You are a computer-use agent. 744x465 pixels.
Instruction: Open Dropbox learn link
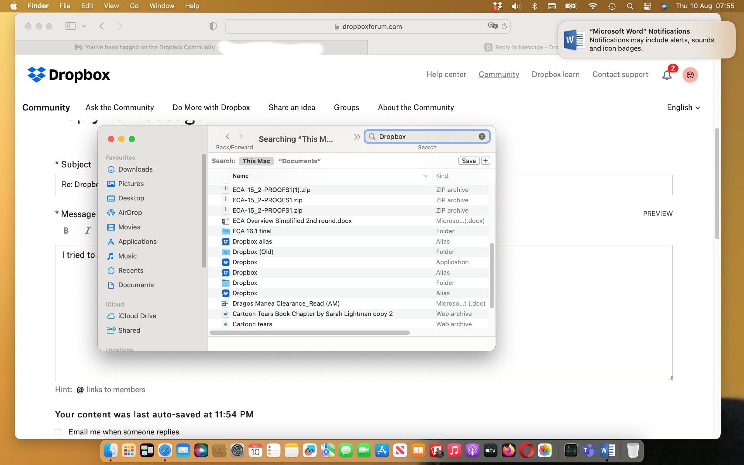point(555,74)
